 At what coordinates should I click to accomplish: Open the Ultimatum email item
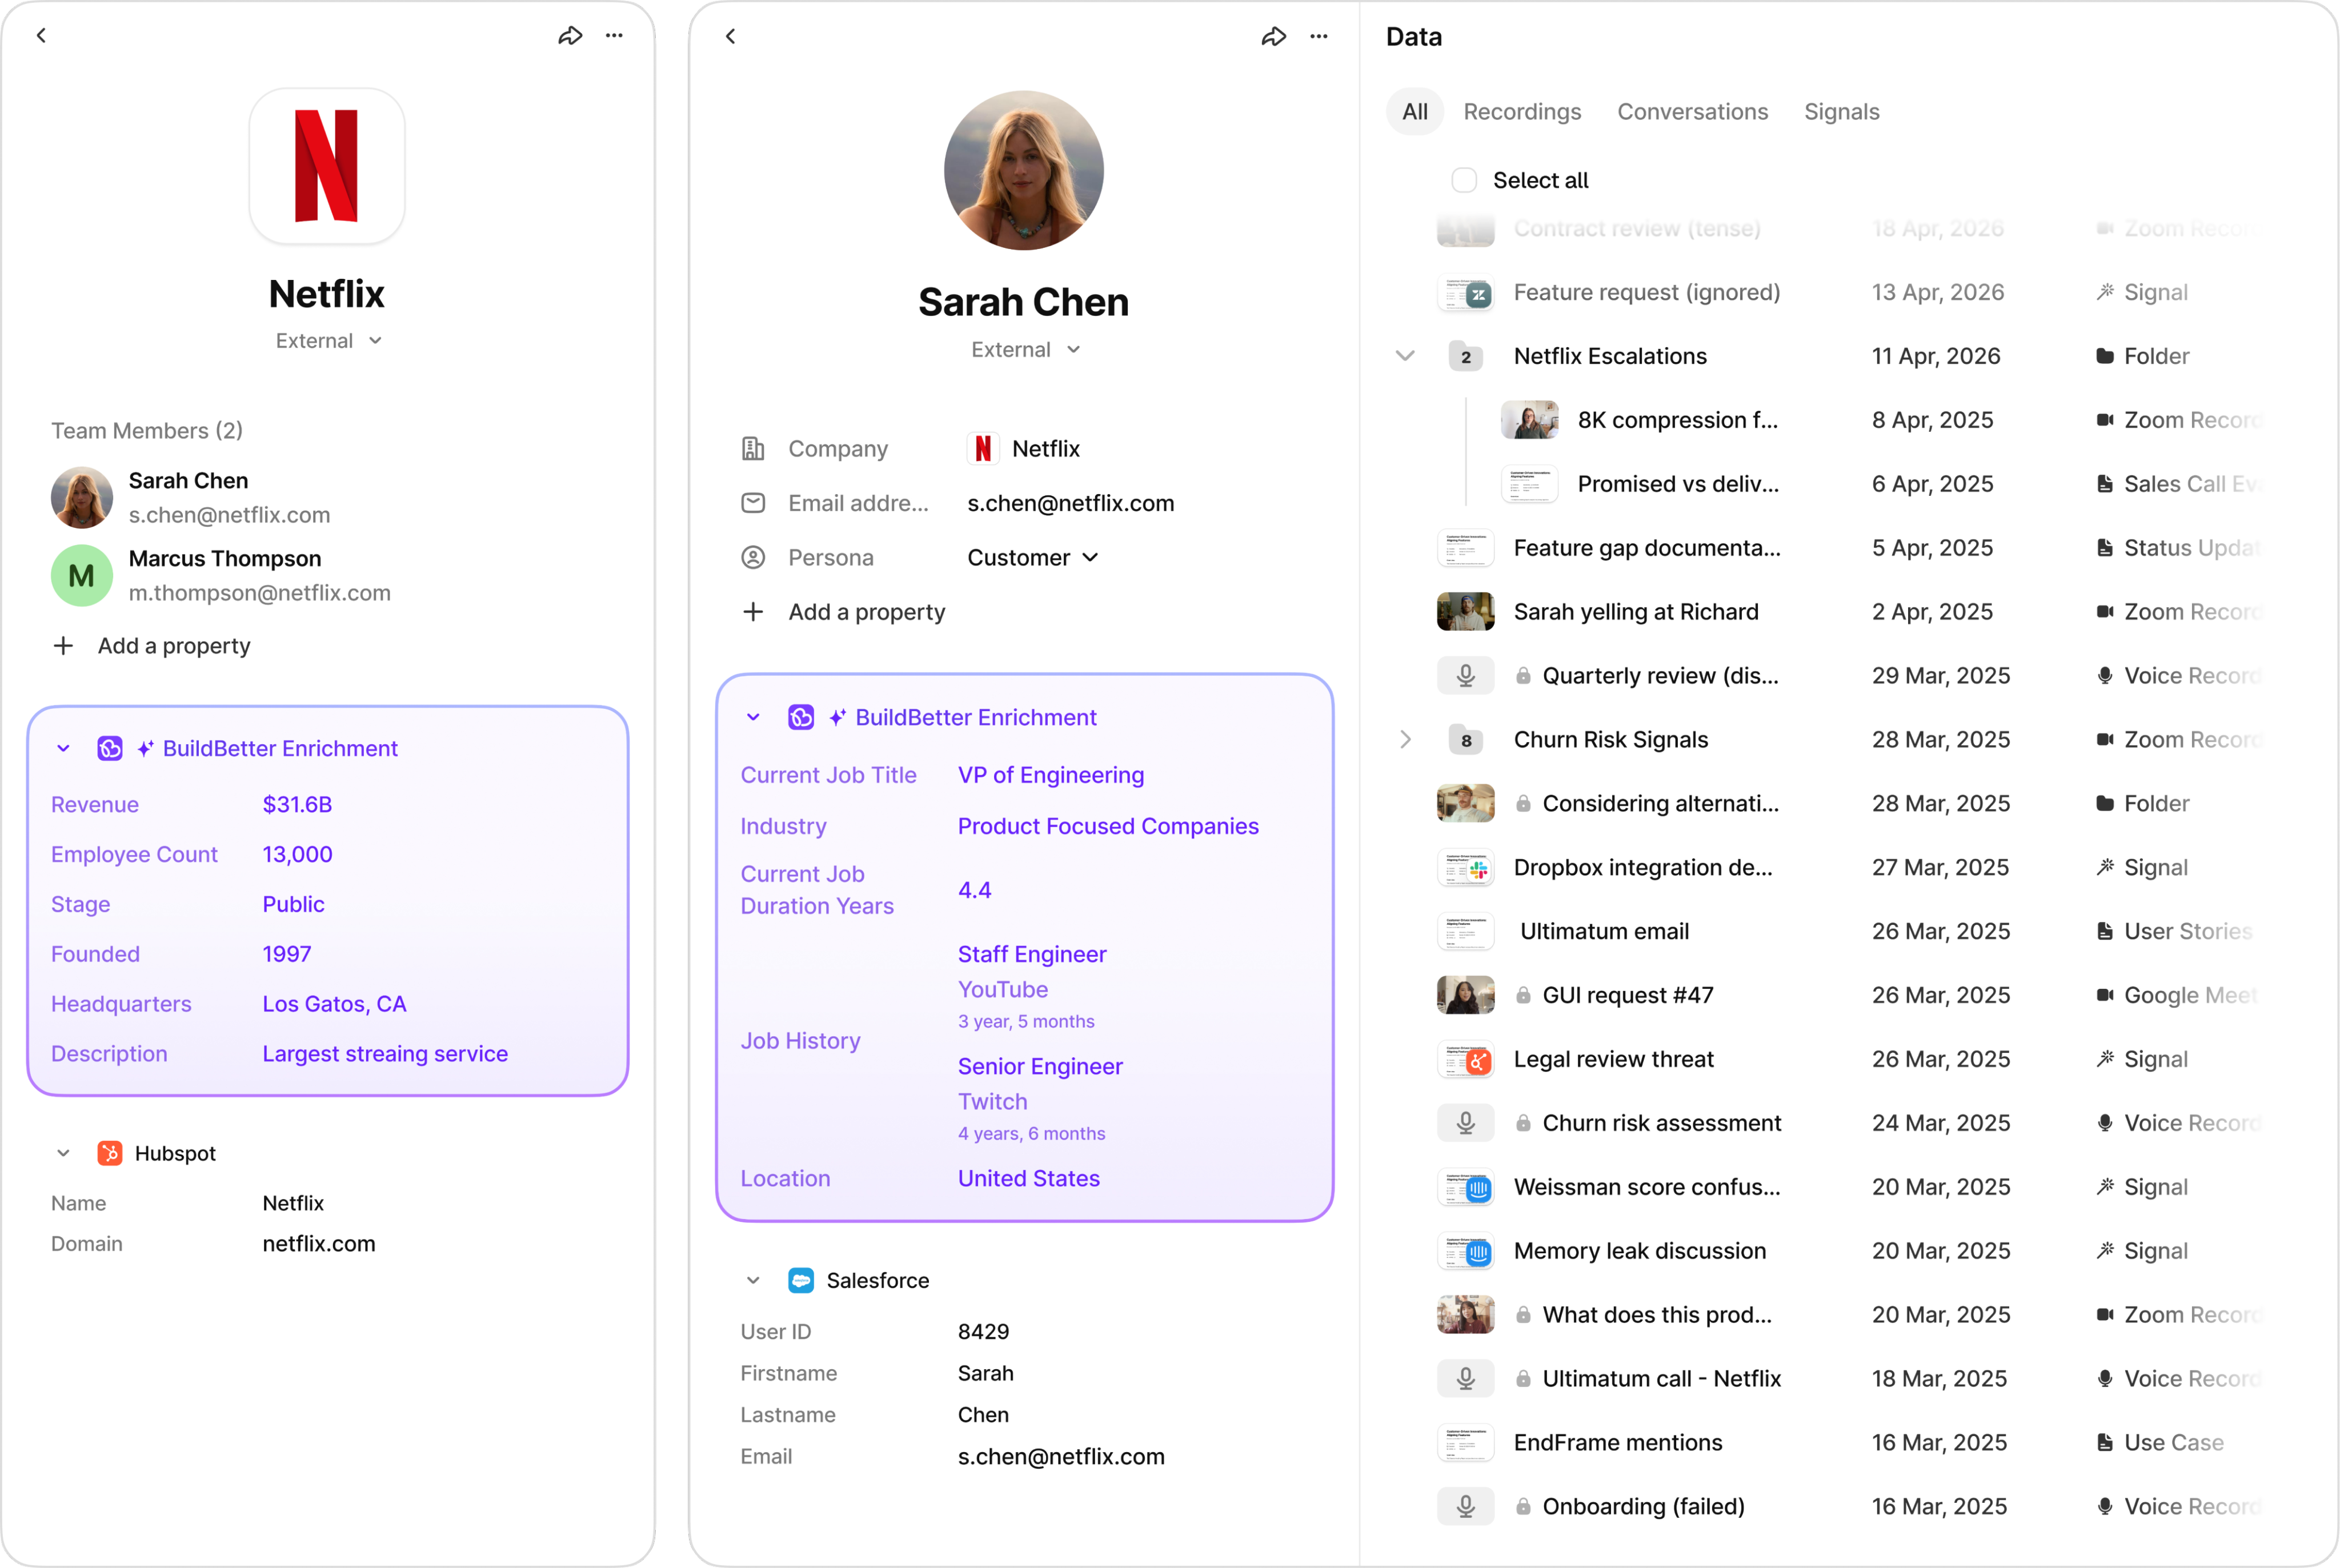1604,932
